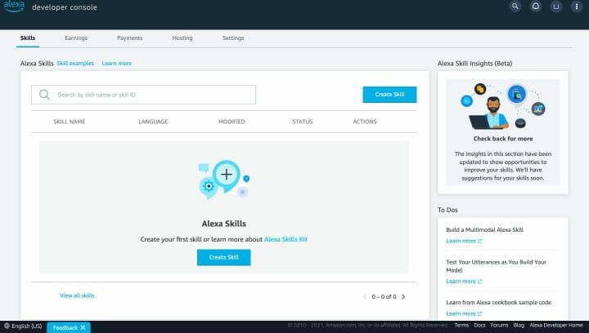The height and width of the screenshot is (333, 589).
Task: Open Learn more link next to Skill examples
Action: point(116,64)
